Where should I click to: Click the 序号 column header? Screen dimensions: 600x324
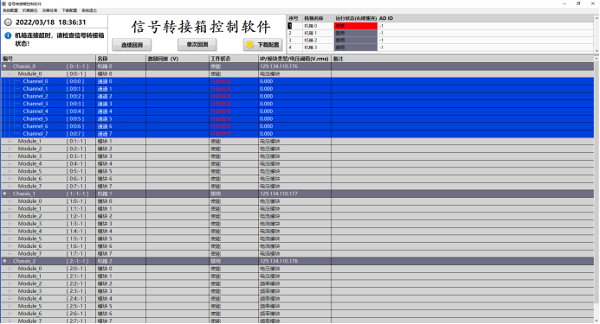(x=294, y=18)
